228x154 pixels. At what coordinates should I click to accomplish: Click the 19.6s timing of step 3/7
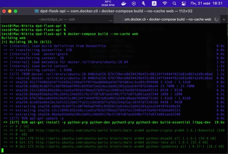pos(219,122)
